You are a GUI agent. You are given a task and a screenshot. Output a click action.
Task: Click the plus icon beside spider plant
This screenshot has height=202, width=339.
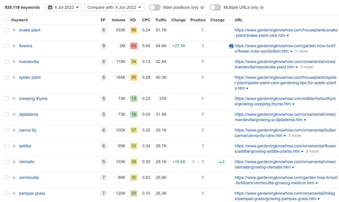[x=14, y=77]
